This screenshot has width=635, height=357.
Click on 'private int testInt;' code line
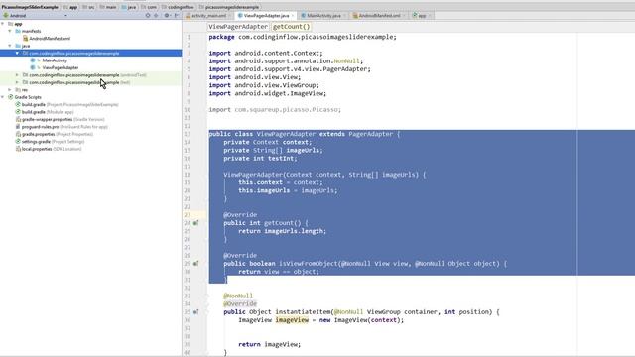(x=260, y=159)
